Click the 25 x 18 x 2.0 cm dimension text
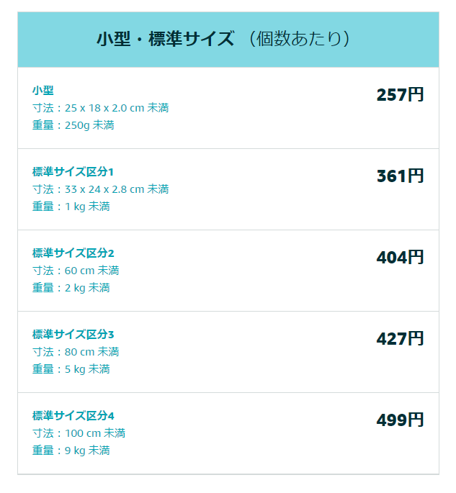 (x=100, y=108)
